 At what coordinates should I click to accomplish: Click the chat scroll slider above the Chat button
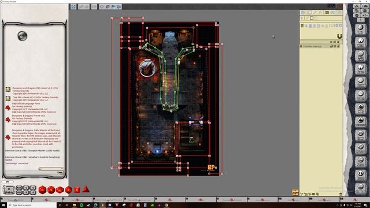(x=51, y=169)
